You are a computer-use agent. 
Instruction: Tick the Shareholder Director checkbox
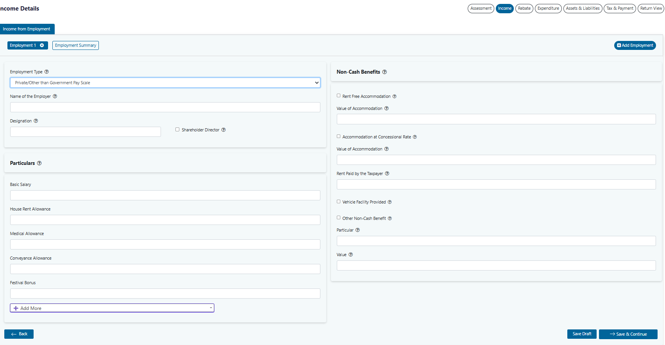click(177, 129)
